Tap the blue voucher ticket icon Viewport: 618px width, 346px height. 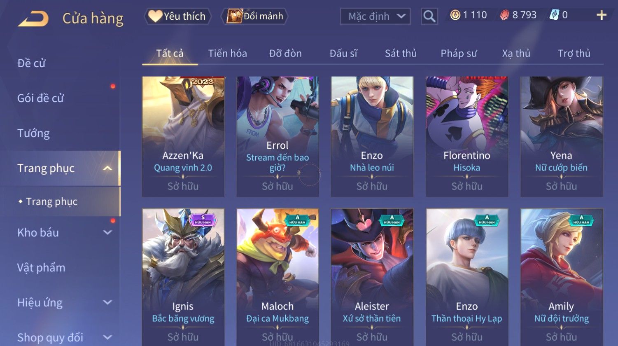click(x=554, y=15)
